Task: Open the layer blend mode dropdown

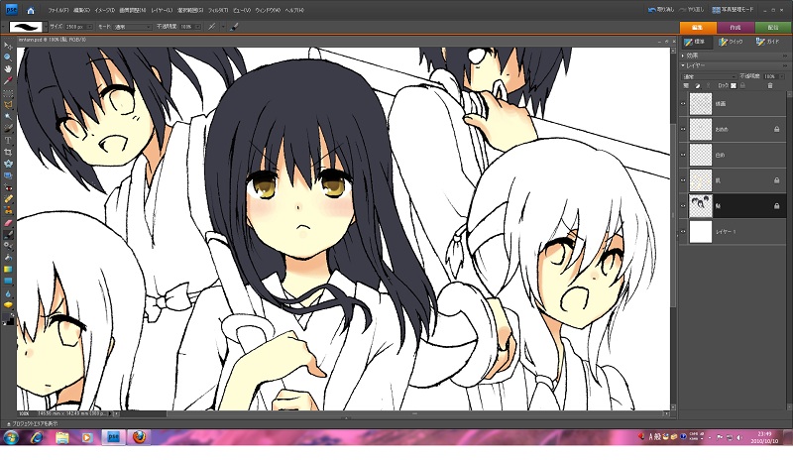Action: tap(708, 76)
